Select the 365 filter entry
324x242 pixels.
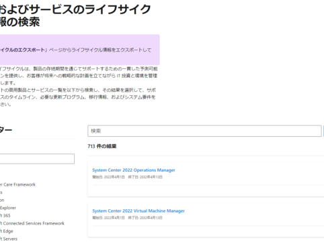point(5,216)
